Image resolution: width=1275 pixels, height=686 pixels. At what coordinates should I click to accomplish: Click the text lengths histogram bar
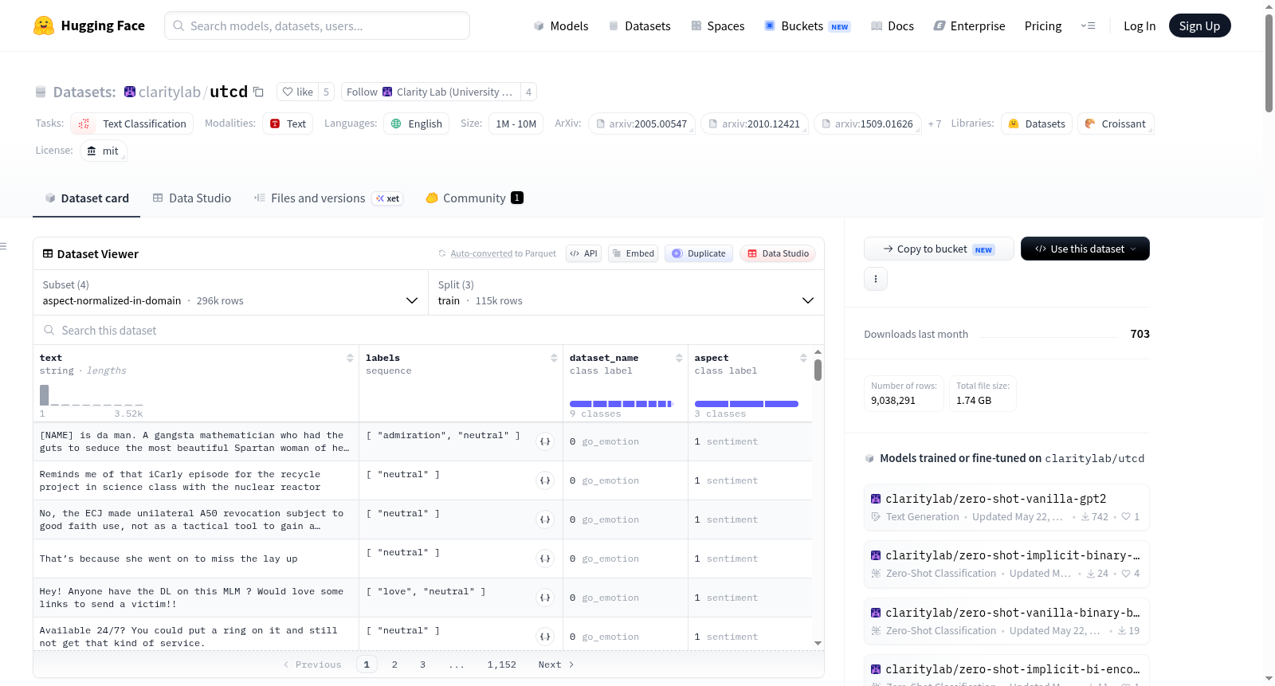click(x=45, y=394)
